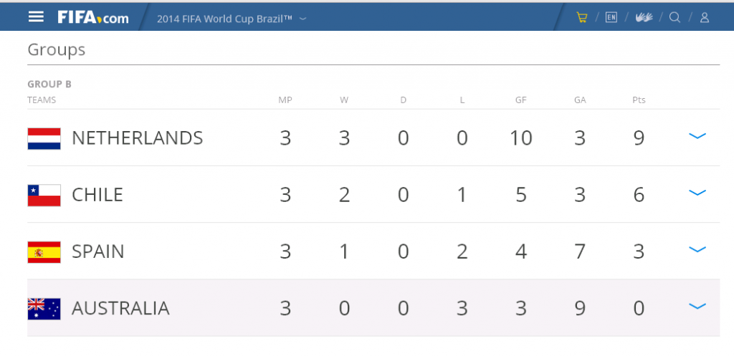Image resolution: width=734 pixels, height=356 pixels.
Task: Expand the Chile row chevron
Action: (x=697, y=193)
